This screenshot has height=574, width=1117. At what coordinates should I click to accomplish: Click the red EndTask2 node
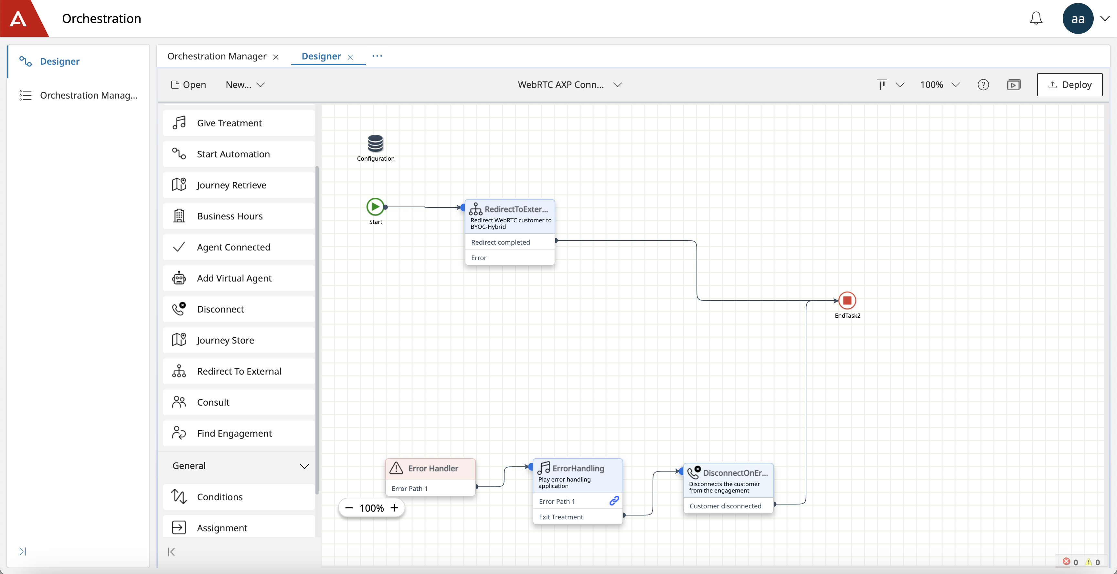847,300
